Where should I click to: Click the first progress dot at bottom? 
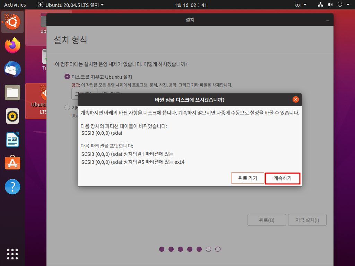pyautogui.click(x=162, y=249)
